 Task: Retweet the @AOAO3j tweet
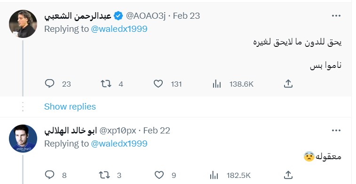coord(106,84)
